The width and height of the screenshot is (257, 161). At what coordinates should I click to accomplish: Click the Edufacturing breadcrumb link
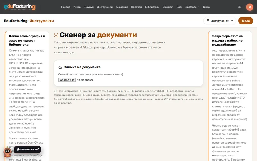tap(16, 21)
